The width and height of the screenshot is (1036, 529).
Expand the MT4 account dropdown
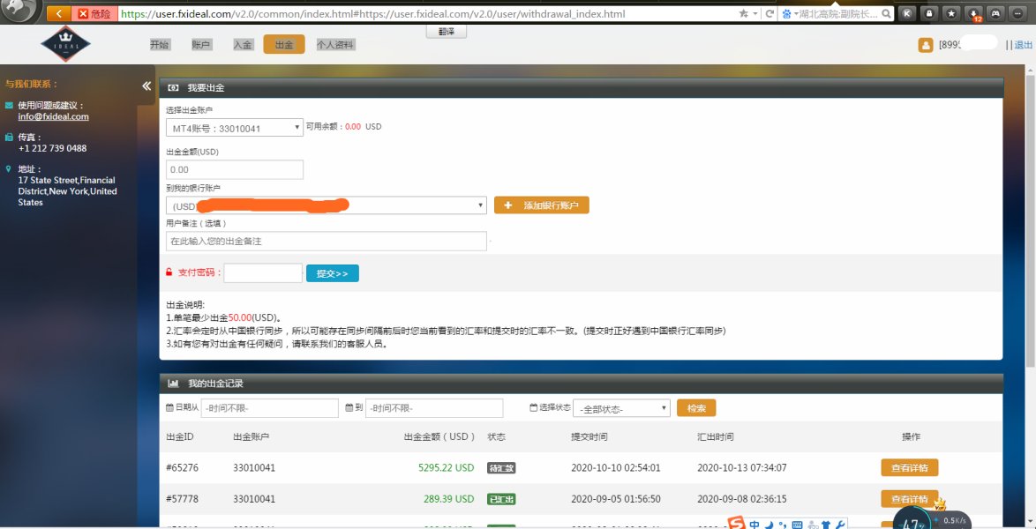pos(235,128)
